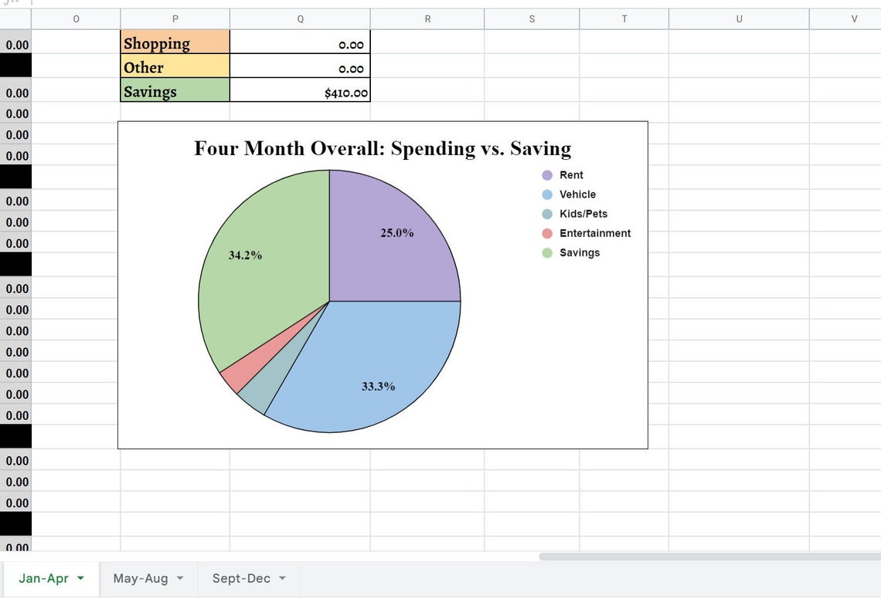Click the Vehicle legend label

tap(577, 195)
